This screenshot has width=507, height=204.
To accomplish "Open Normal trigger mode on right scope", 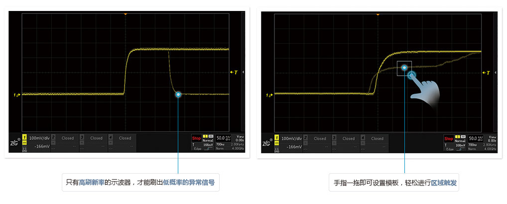I will [460, 140].
